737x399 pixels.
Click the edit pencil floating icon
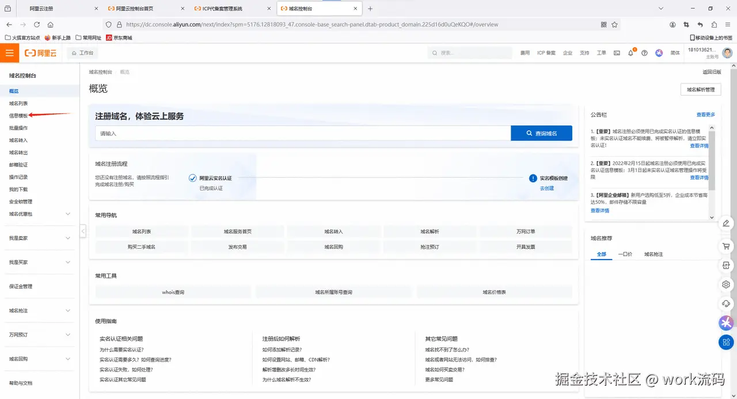coord(726,223)
